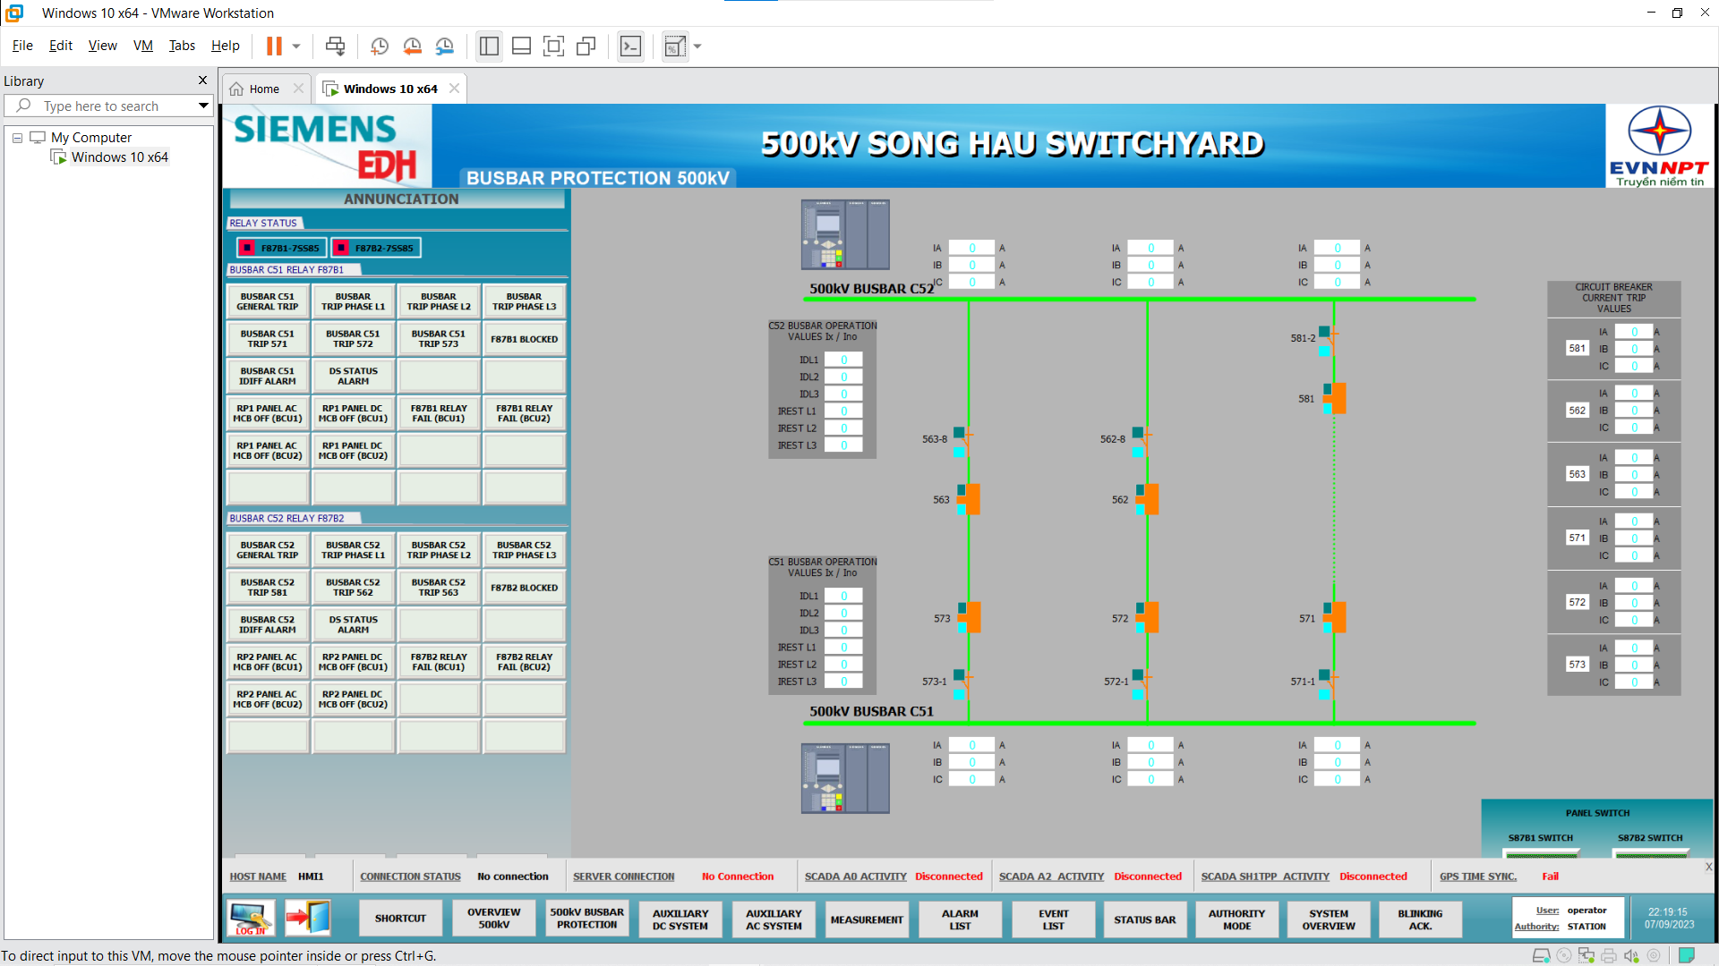1719x966 pixels.
Task: Click the LOG IN monitor icon
Action: tap(251, 919)
